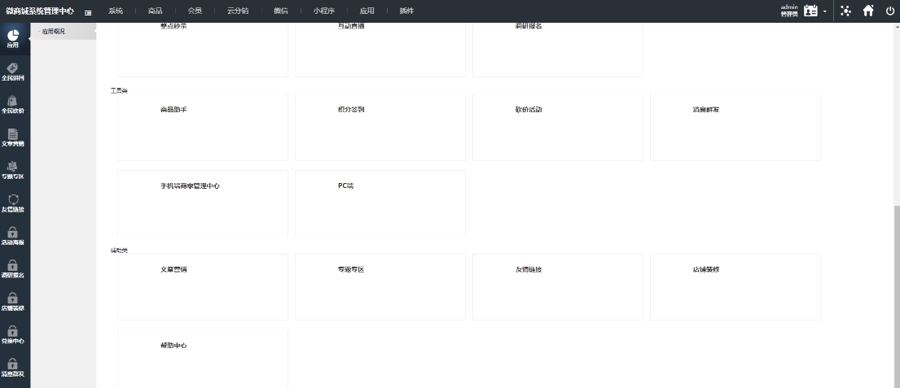This screenshot has width=900, height=388.
Task: Switch to the 商品 top menu
Action: click(x=155, y=11)
